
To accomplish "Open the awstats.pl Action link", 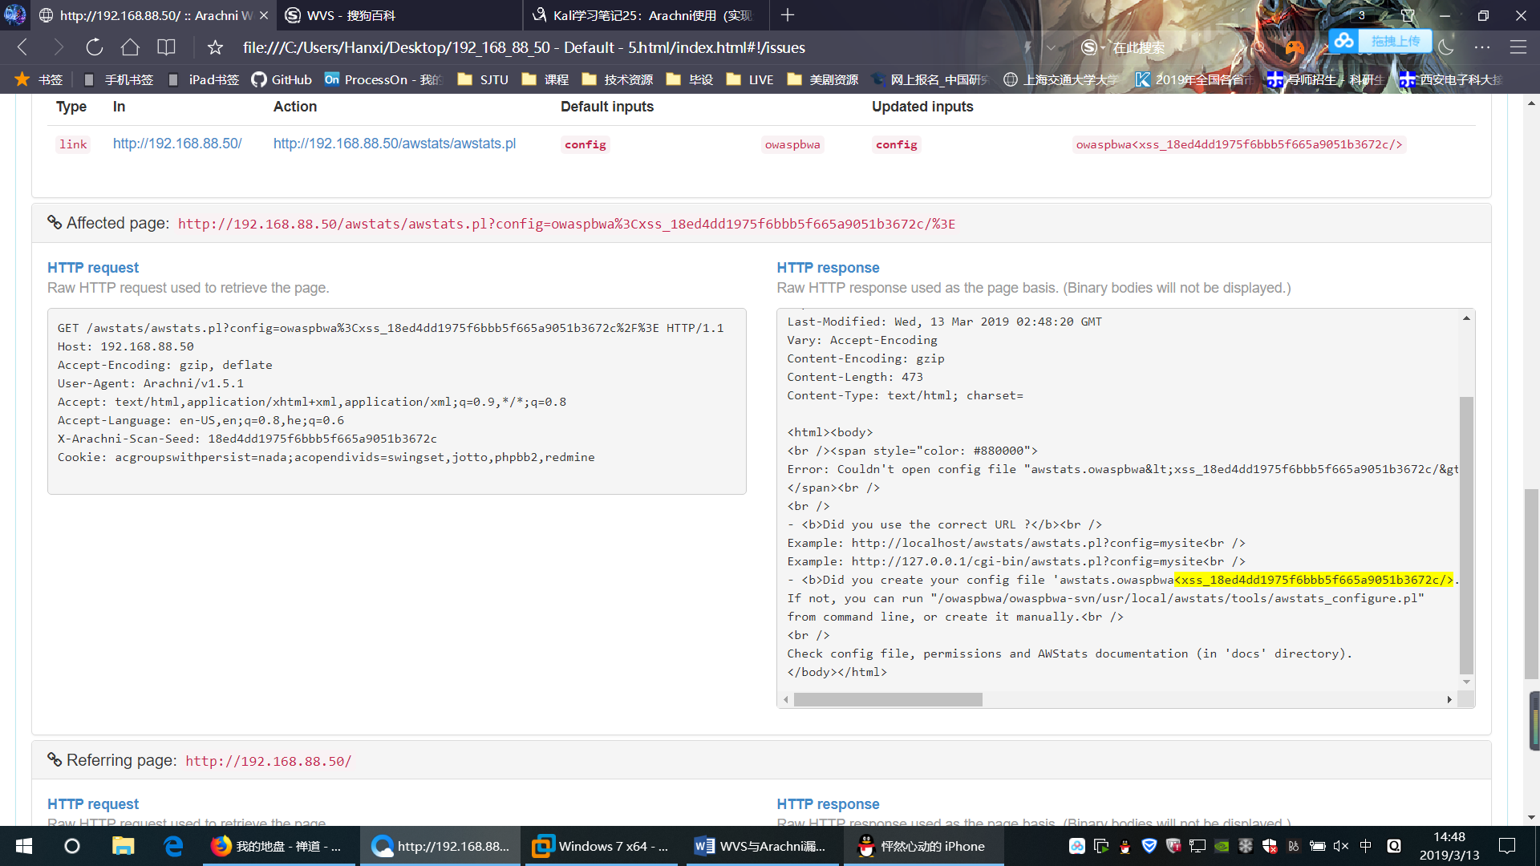I will click(x=395, y=144).
